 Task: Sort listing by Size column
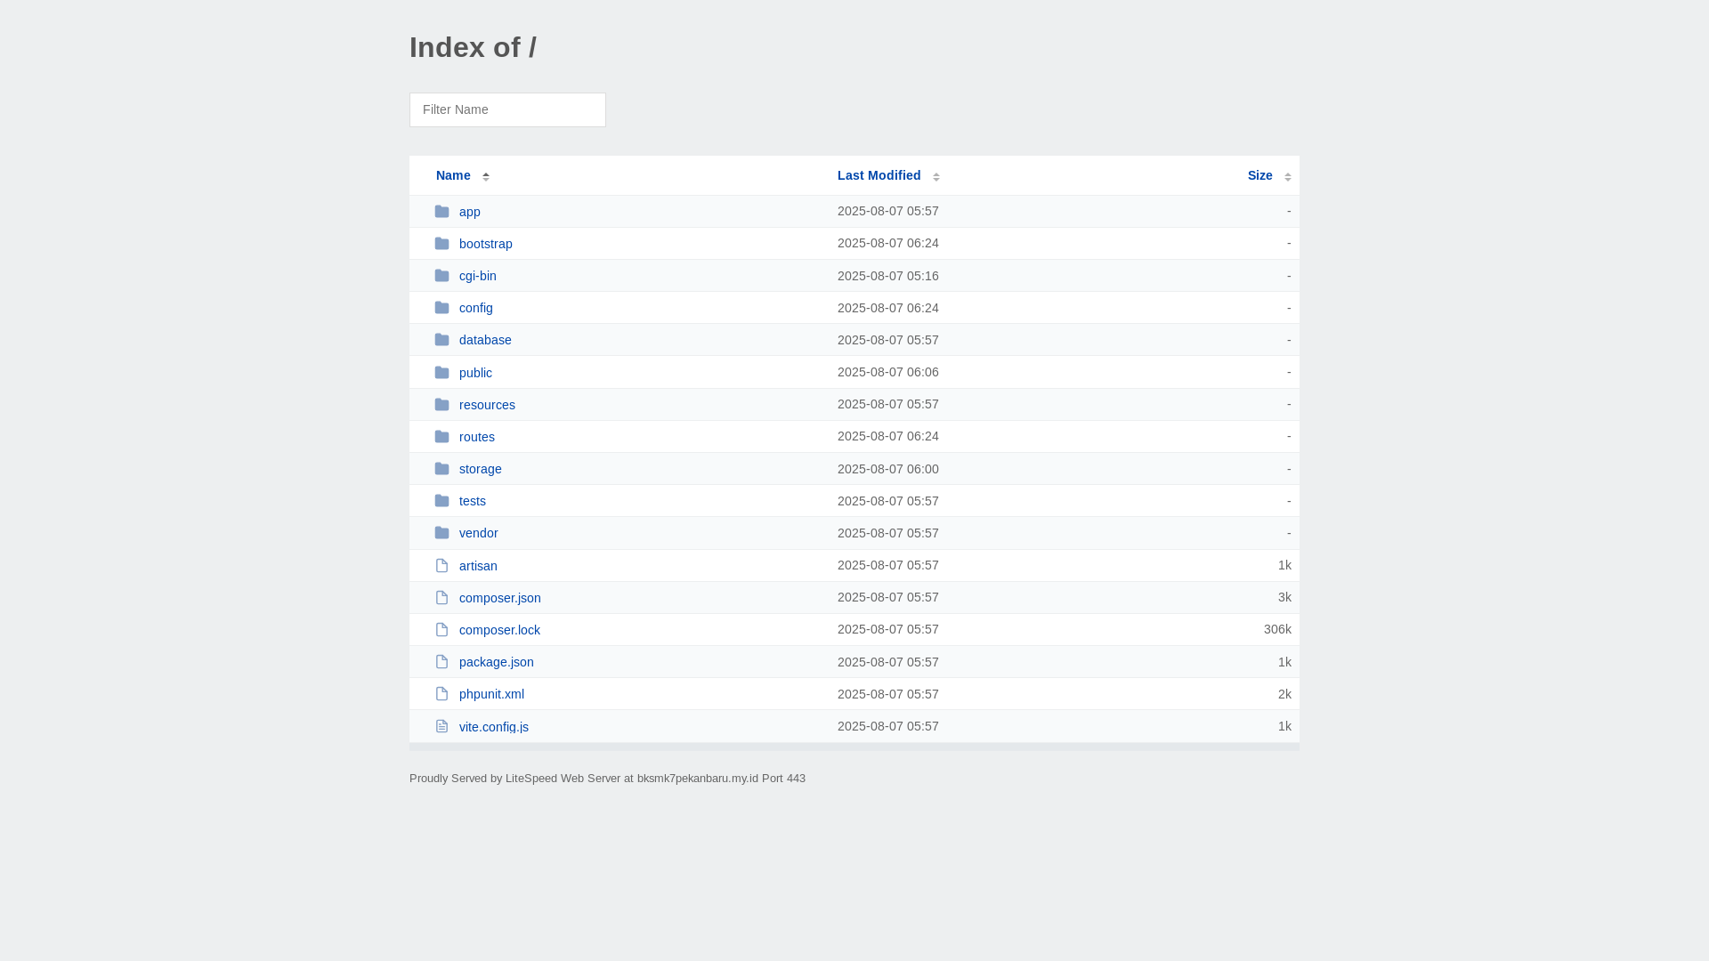pos(1259,175)
